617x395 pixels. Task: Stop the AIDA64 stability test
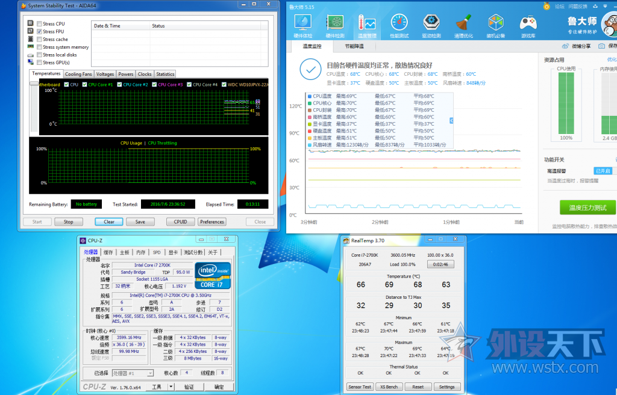point(69,222)
